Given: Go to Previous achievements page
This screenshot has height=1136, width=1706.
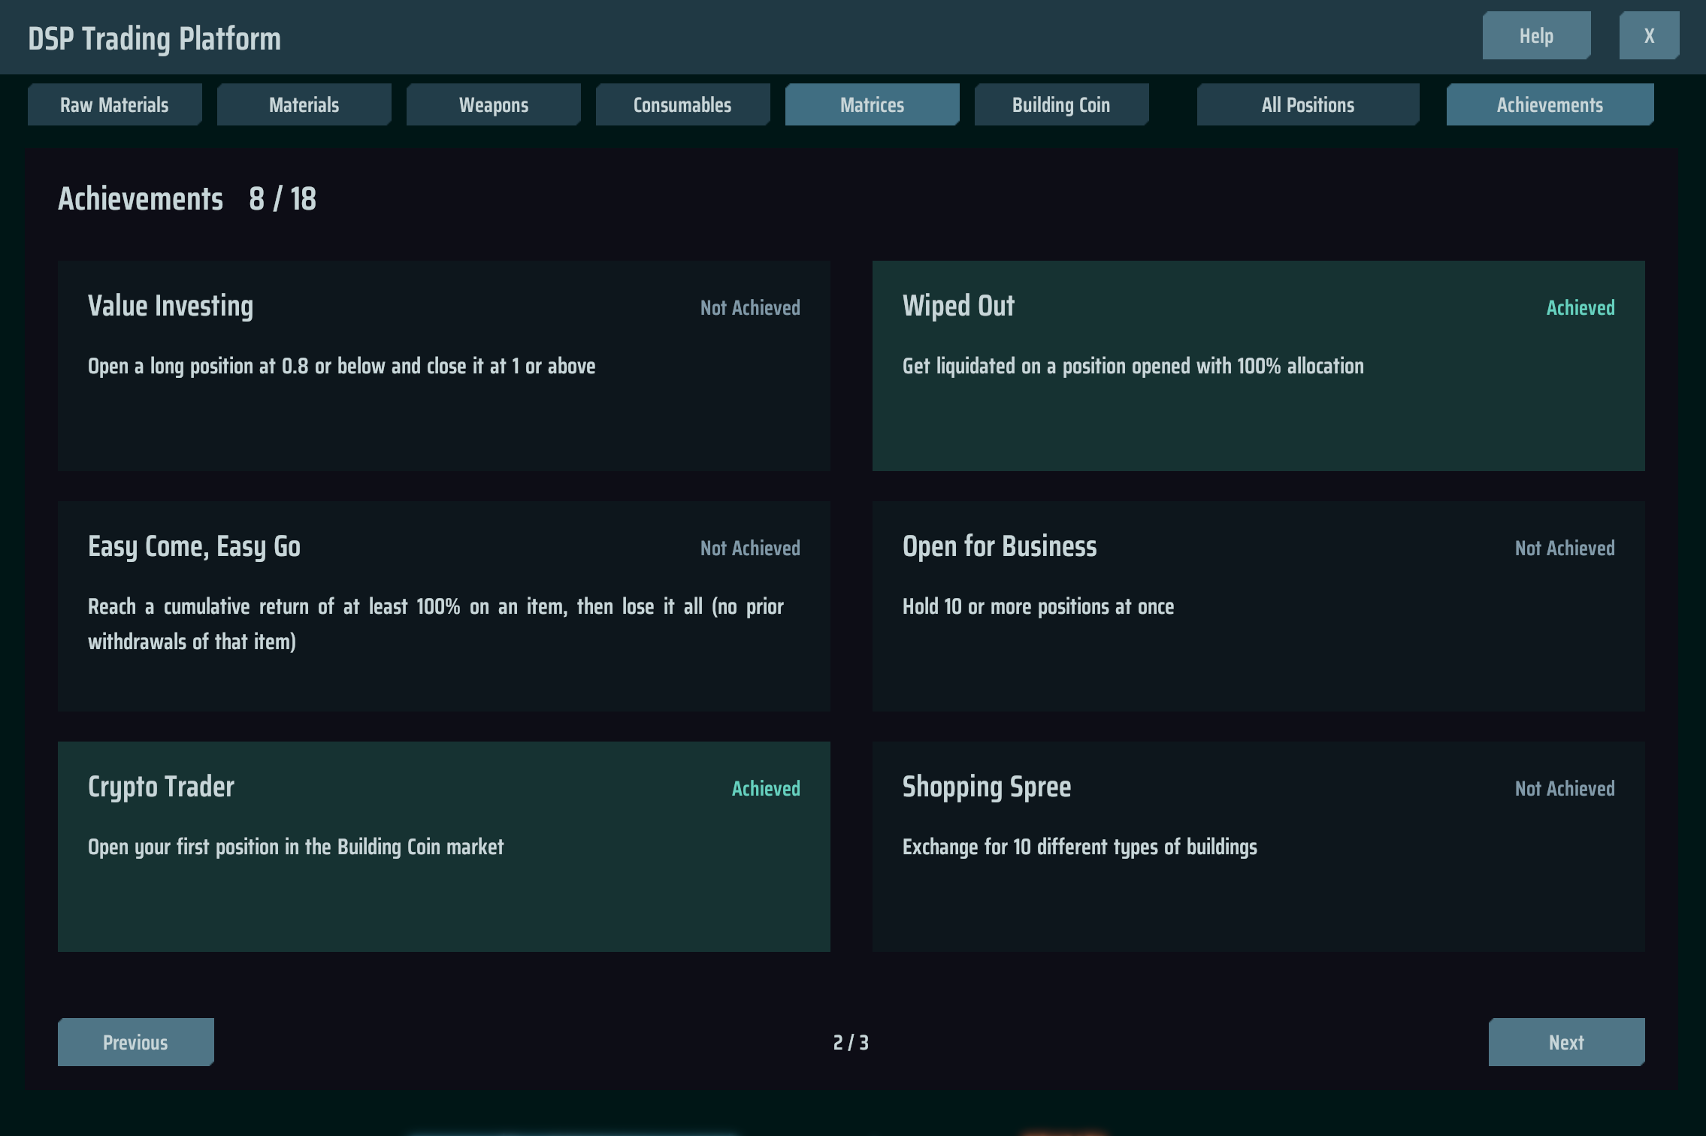Looking at the screenshot, I should [136, 1042].
